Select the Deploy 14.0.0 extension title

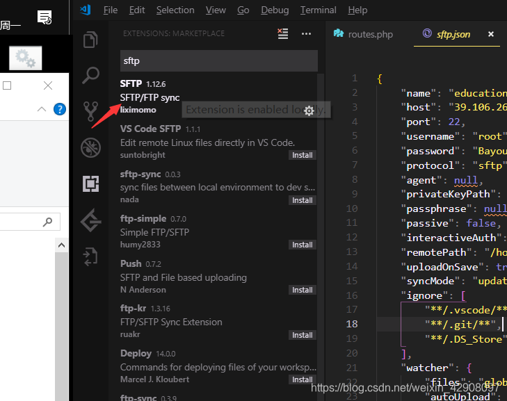coord(136,353)
